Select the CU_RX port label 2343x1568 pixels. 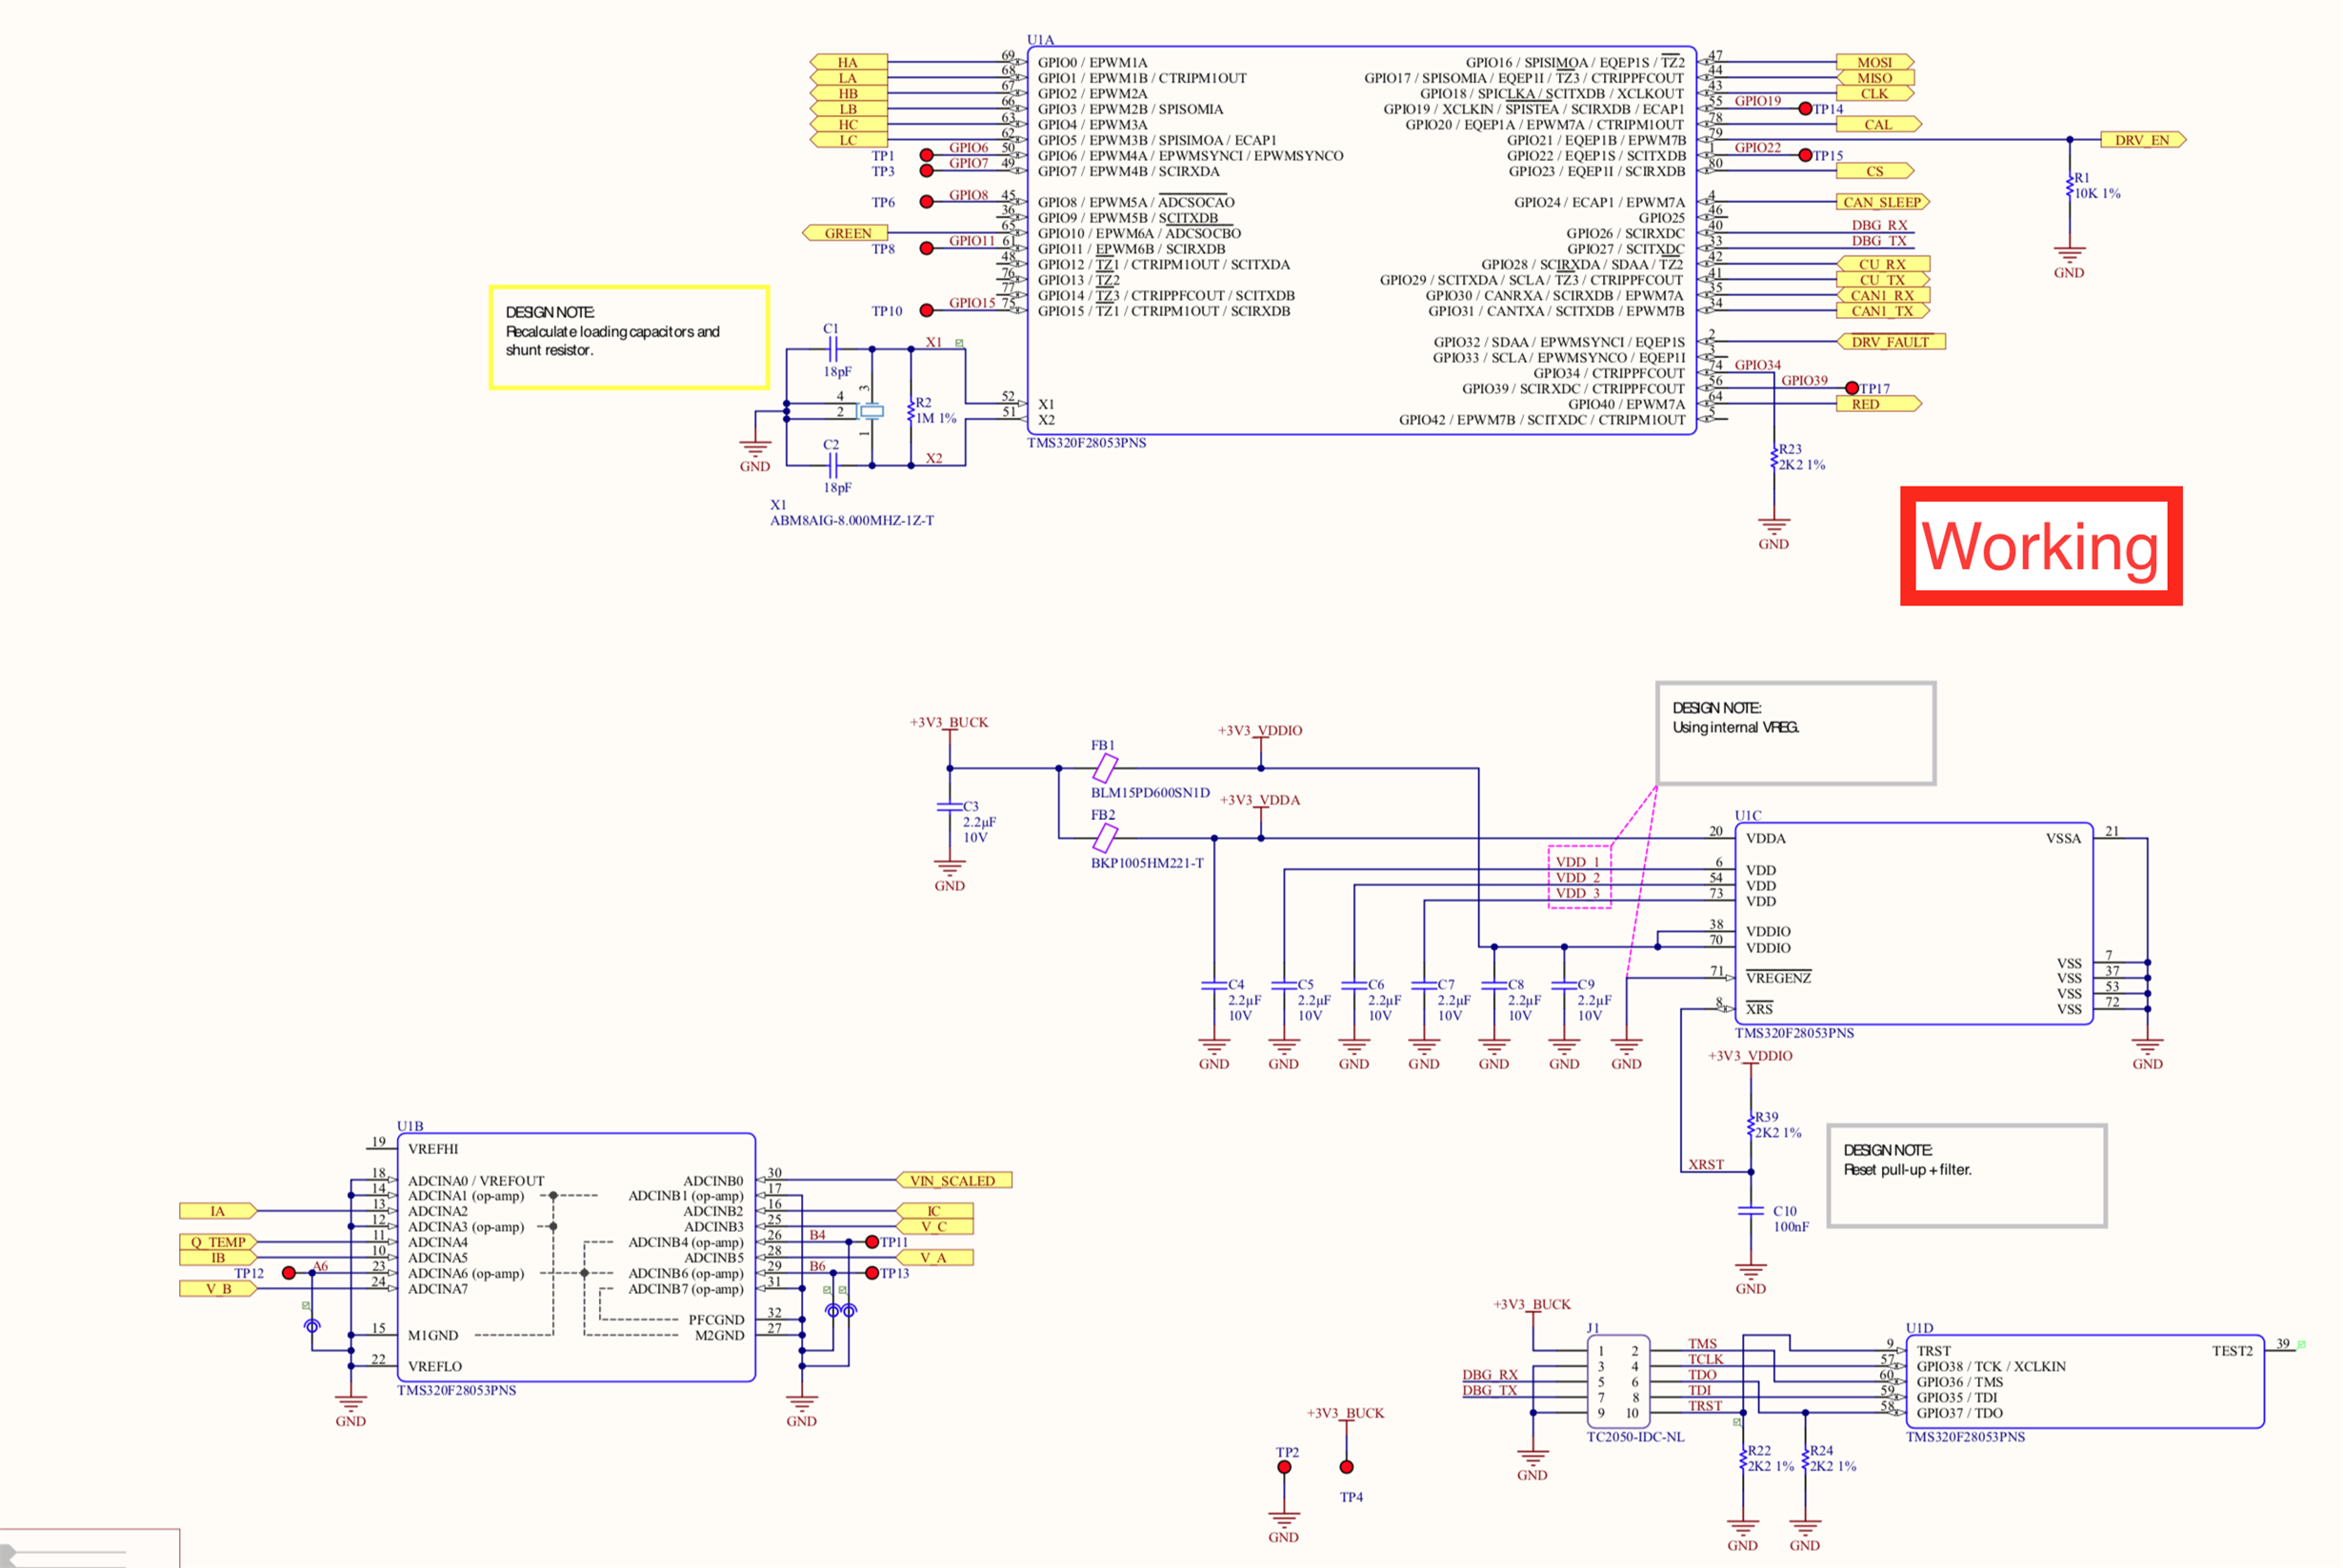click(x=1883, y=264)
